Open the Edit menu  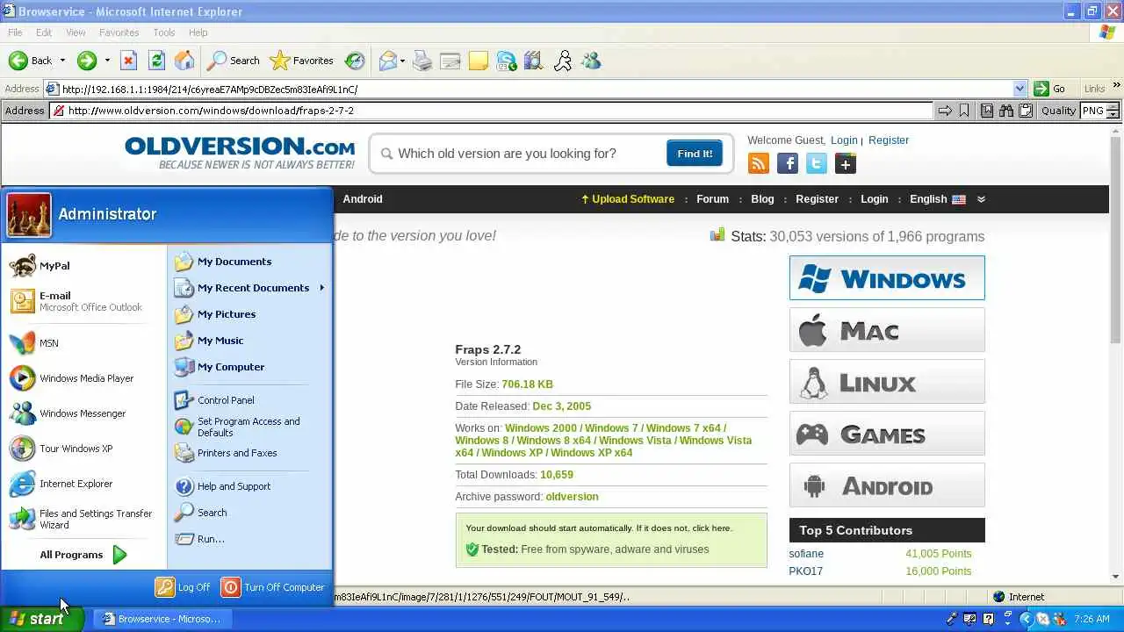pos(44,32)
